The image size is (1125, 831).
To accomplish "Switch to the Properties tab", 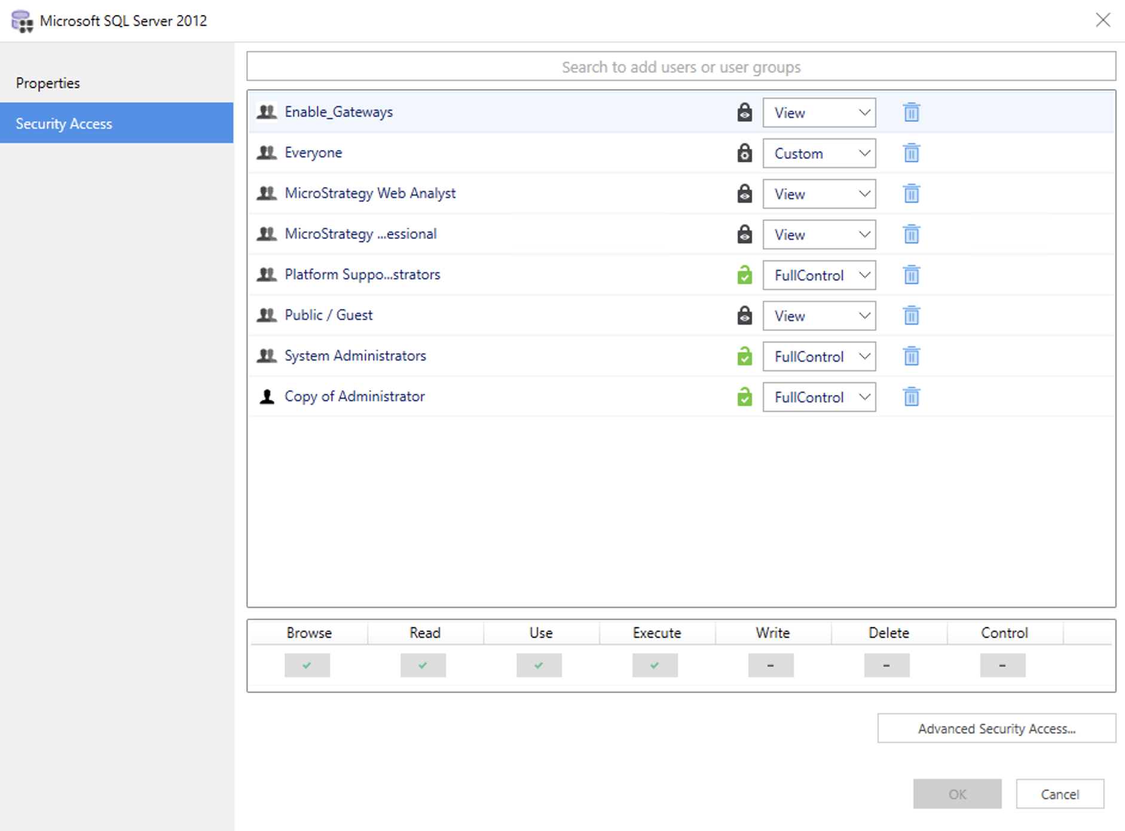I will 48,83.
